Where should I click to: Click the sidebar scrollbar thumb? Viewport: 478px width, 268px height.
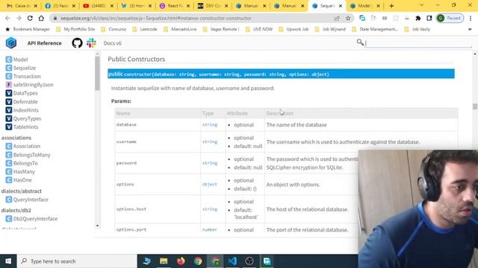pyautogui.click(x=97, y=74)
